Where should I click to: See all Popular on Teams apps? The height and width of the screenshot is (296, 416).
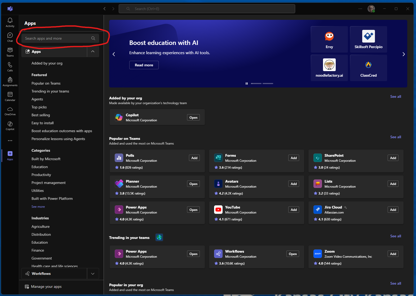click(396, 137)
